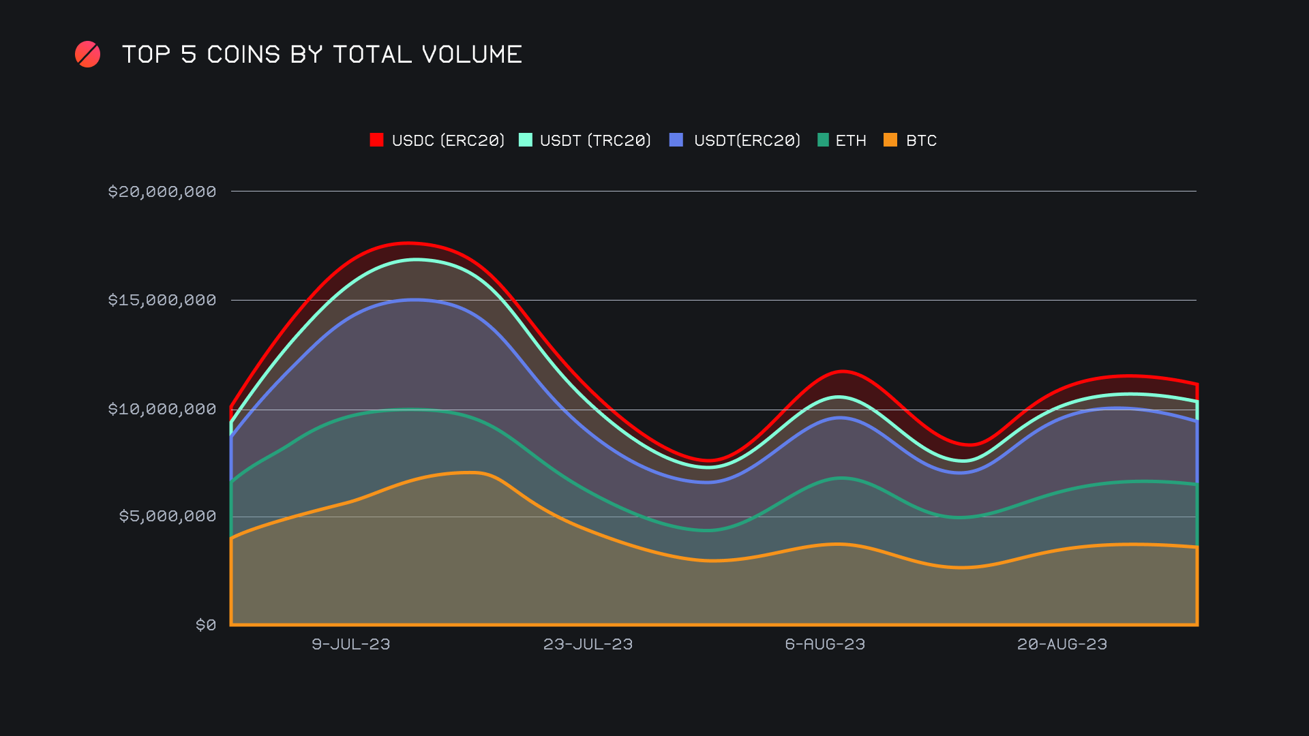Click the 9-JUL-23 x-axis date label
Screen dimensions: 1309x736
(351, 644)
